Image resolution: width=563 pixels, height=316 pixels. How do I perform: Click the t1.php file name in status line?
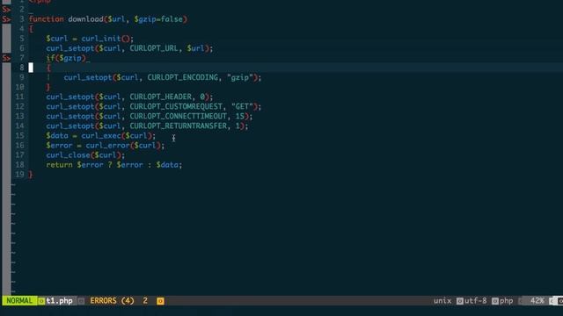pos(60,300)
